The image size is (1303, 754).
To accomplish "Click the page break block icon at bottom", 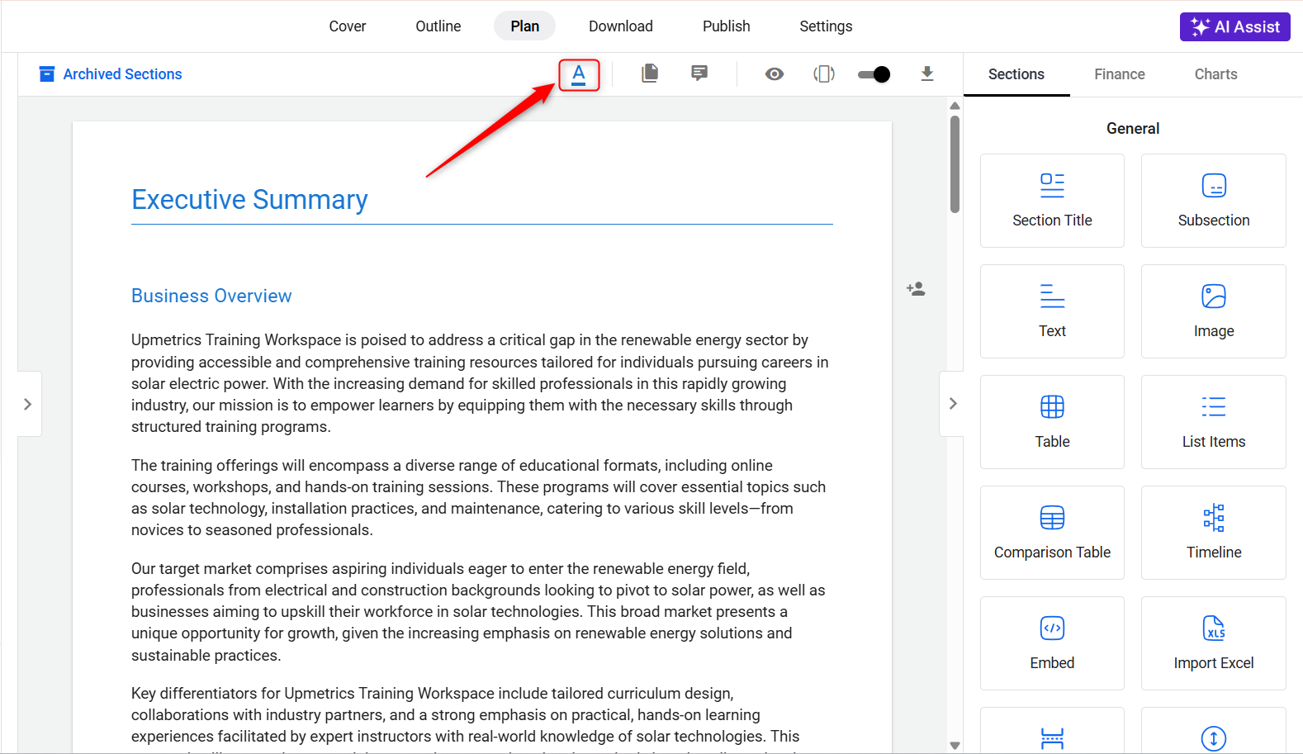I will pos(1052,738).
